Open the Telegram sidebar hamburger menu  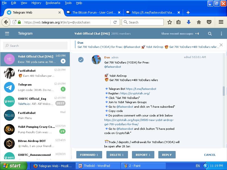tap(7, 33)
